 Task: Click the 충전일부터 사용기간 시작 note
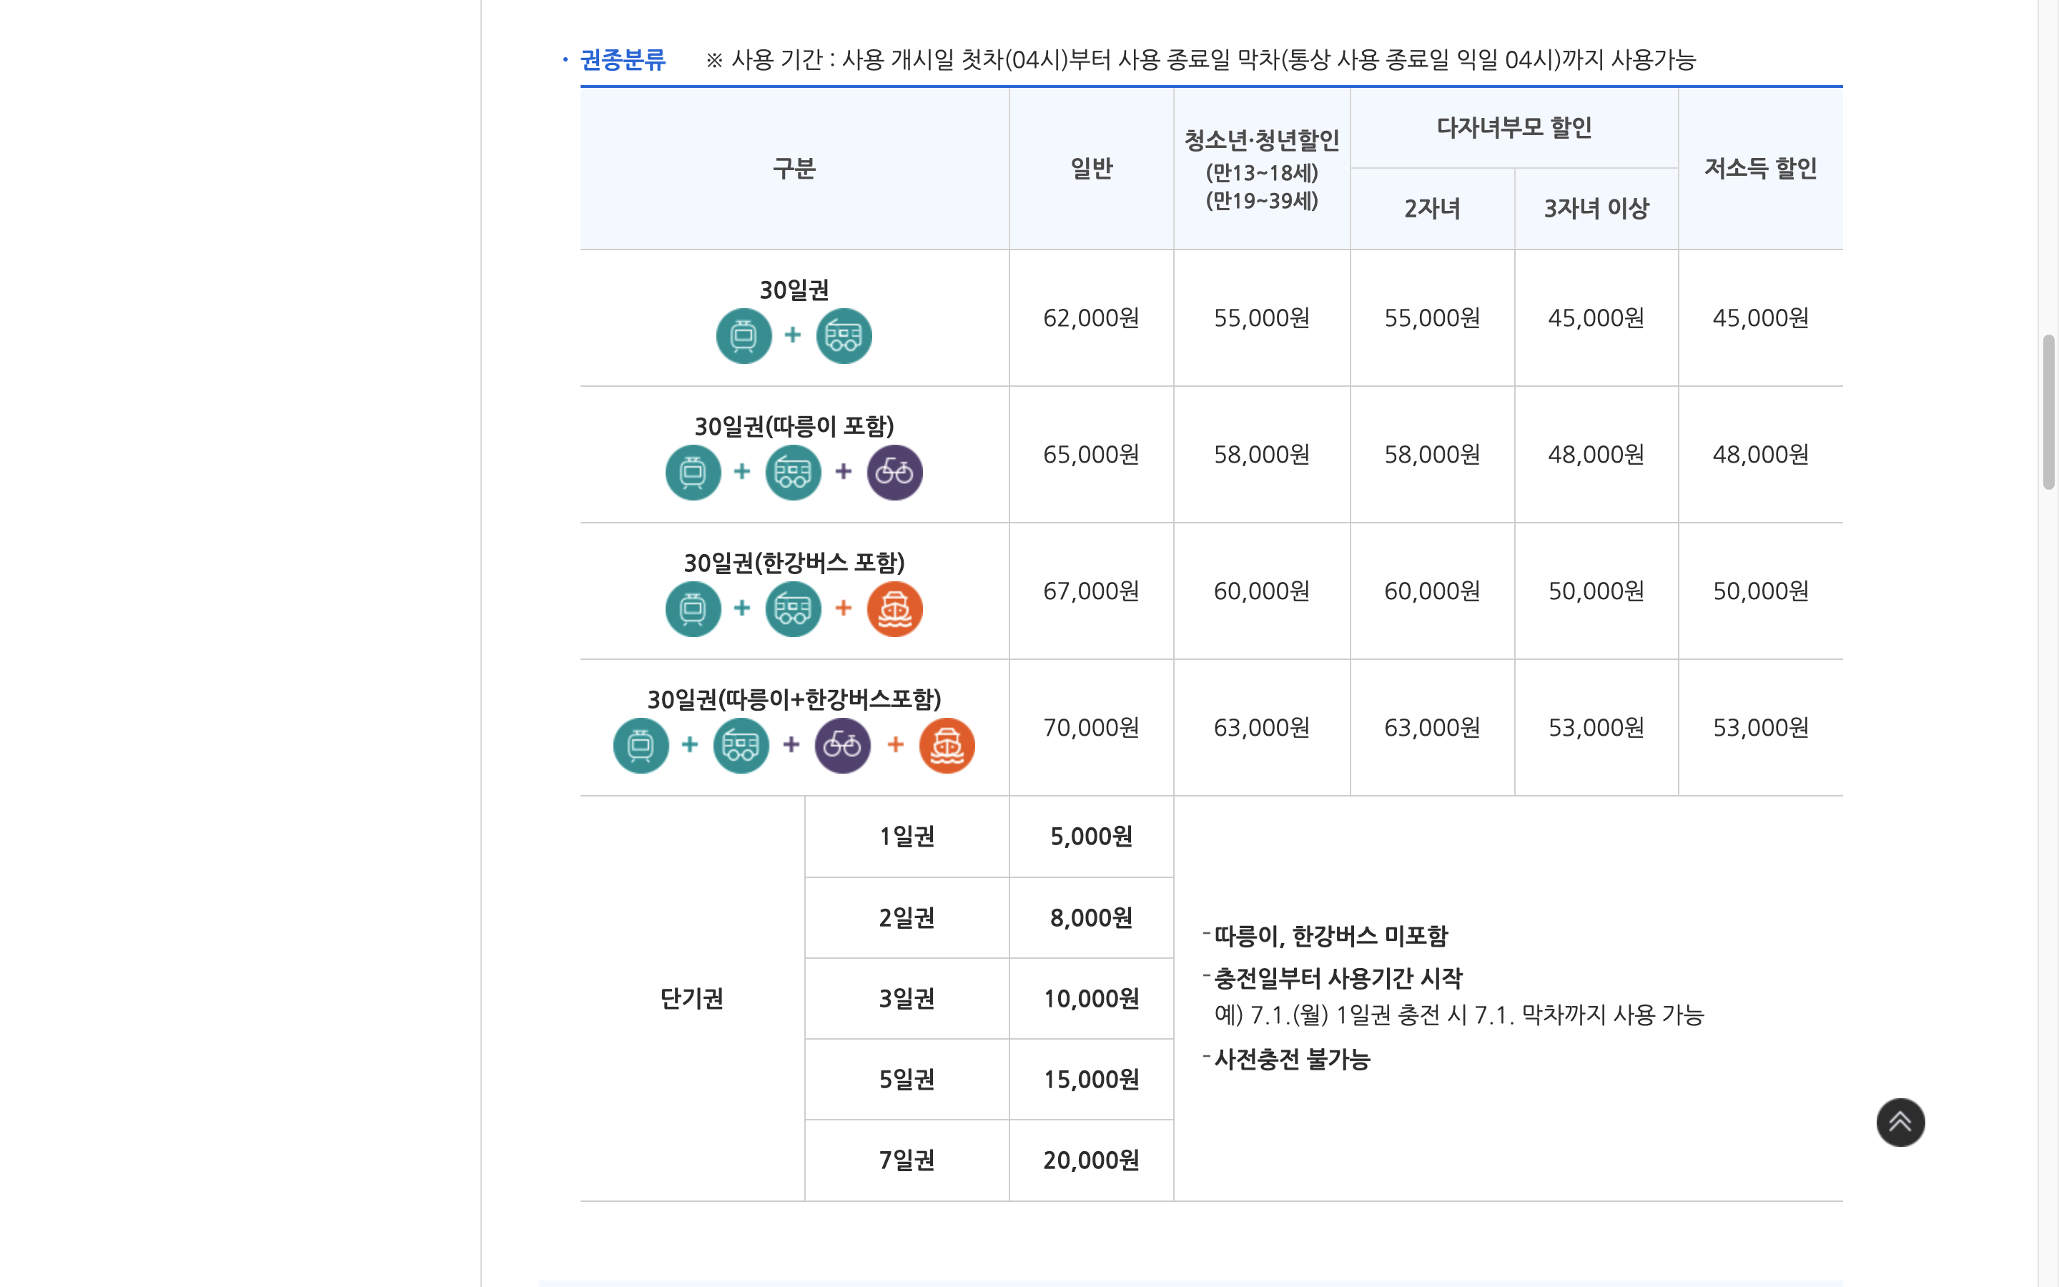[1338, 979]
